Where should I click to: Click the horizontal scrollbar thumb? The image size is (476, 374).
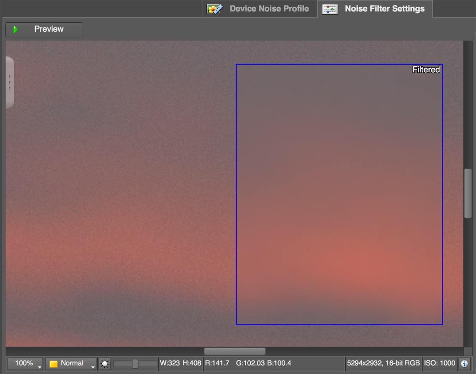click(x=235, y=351)
